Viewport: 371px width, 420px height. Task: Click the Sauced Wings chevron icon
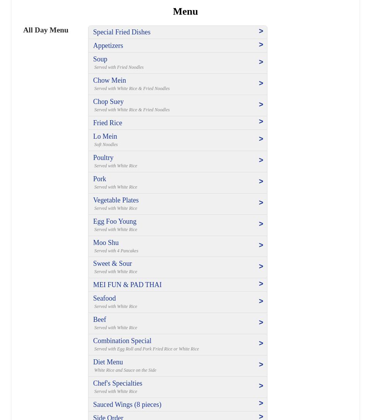point(261,403)
